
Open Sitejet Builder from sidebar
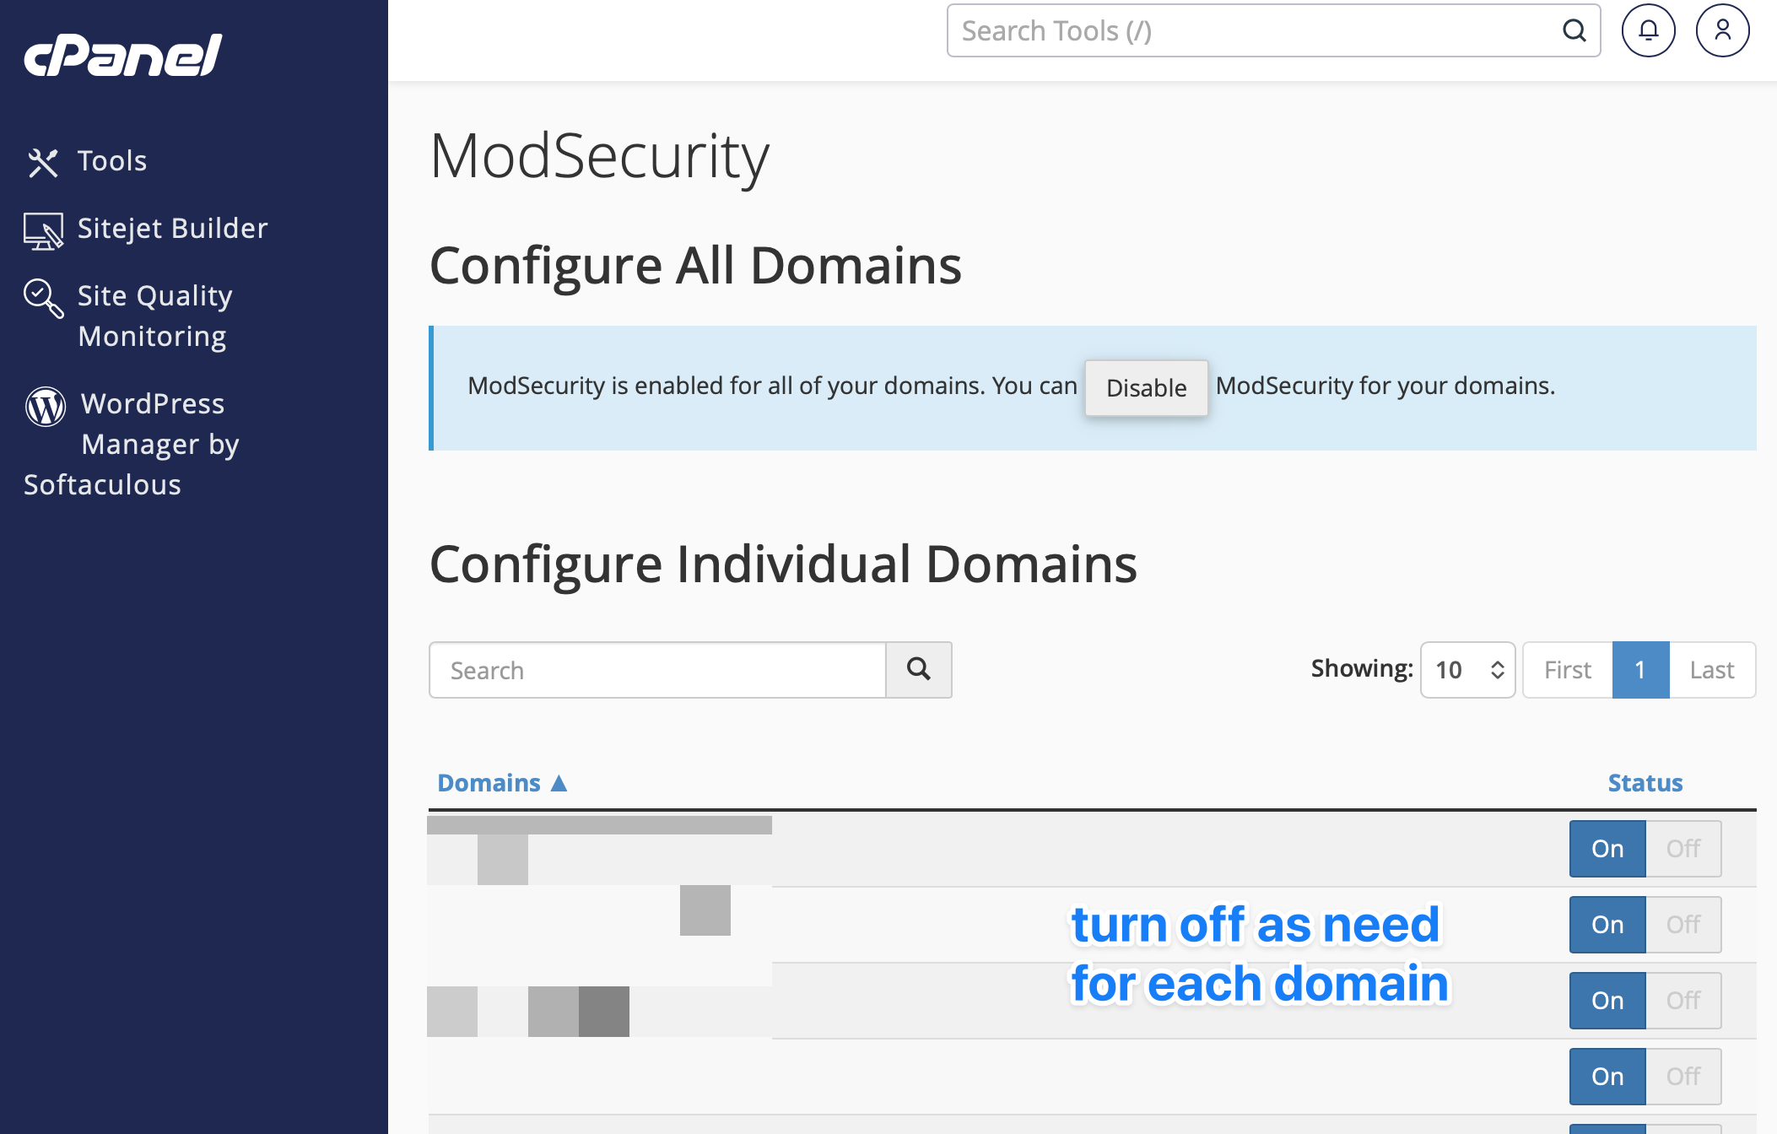tap(172, 228)
